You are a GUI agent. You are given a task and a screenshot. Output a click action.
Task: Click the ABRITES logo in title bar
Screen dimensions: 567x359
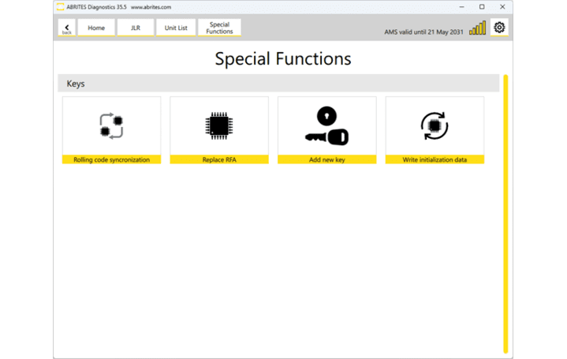tap(61, 7)
